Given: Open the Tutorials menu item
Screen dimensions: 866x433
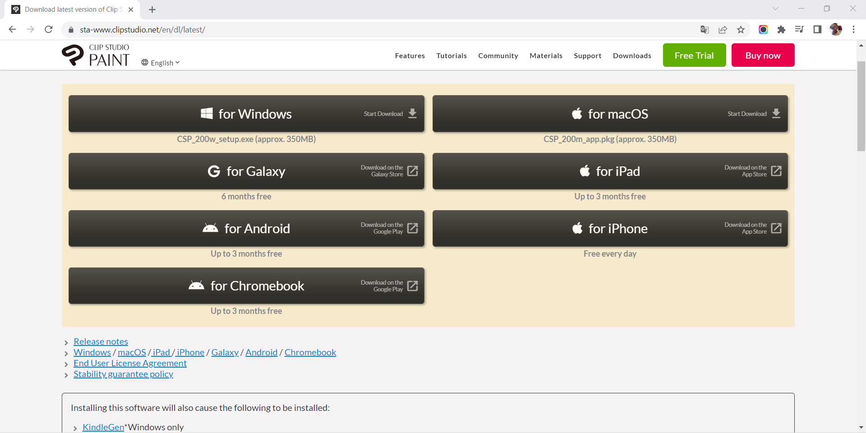Looking at the screenshot, I should point(451,55).
